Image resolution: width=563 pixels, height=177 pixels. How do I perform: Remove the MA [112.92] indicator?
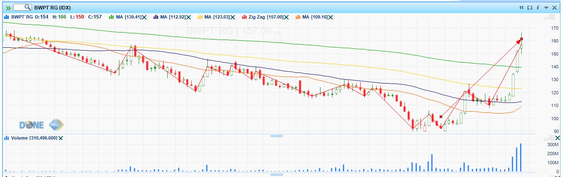[x=189, y=17]
